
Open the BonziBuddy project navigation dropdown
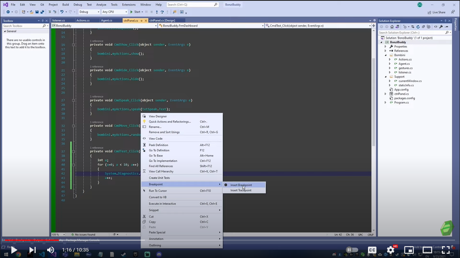[104, 26]
